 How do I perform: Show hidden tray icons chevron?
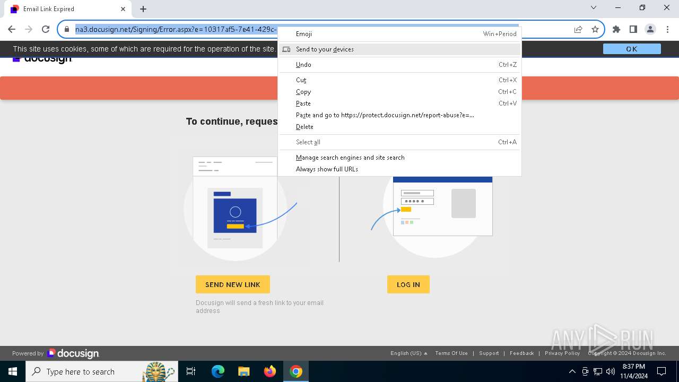tap(572, 371)
